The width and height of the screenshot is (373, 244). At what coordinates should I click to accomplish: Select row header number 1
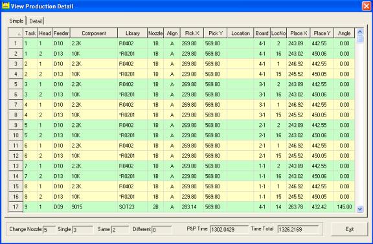16,43
